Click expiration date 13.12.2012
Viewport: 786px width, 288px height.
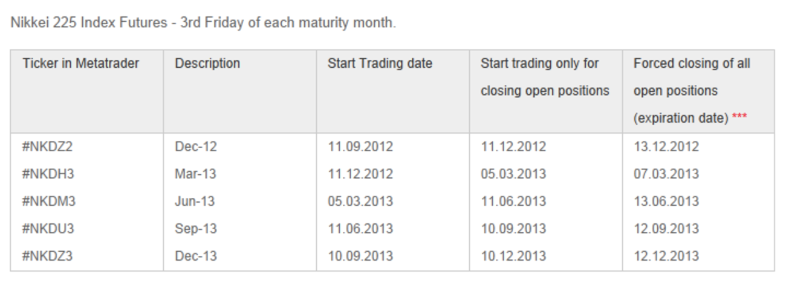tap(666, 147)
